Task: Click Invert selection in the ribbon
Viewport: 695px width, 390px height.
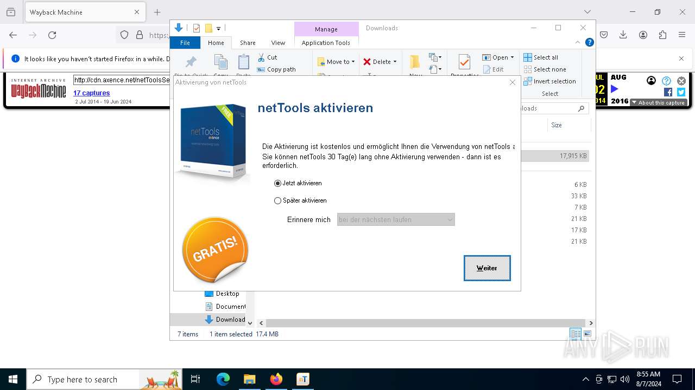Action: click(x=549, y=81)
